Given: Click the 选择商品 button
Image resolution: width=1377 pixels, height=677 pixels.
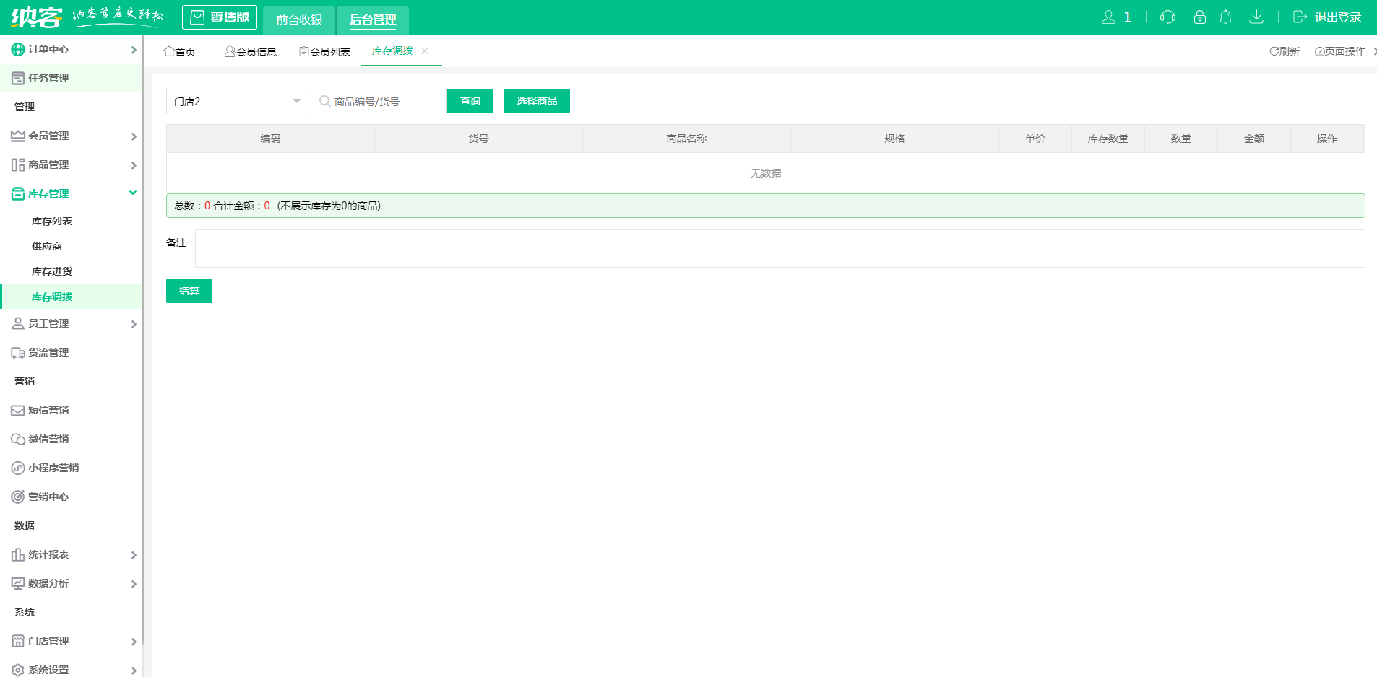Looking at the screenshot, I should point(536,101).
